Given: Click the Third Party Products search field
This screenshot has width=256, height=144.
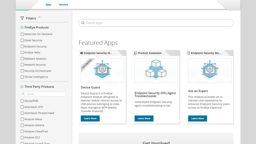Looking at the screenshot, I should point(45,94).
